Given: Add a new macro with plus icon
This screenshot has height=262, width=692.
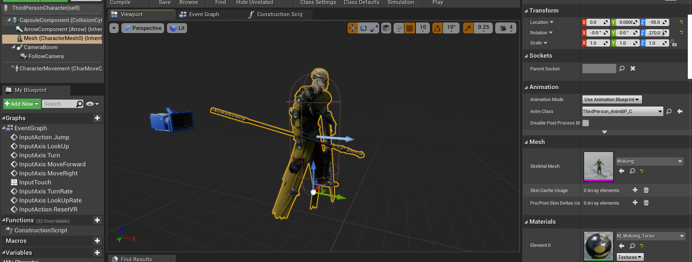Looking at the screenshot, I should tap(97, 241).
